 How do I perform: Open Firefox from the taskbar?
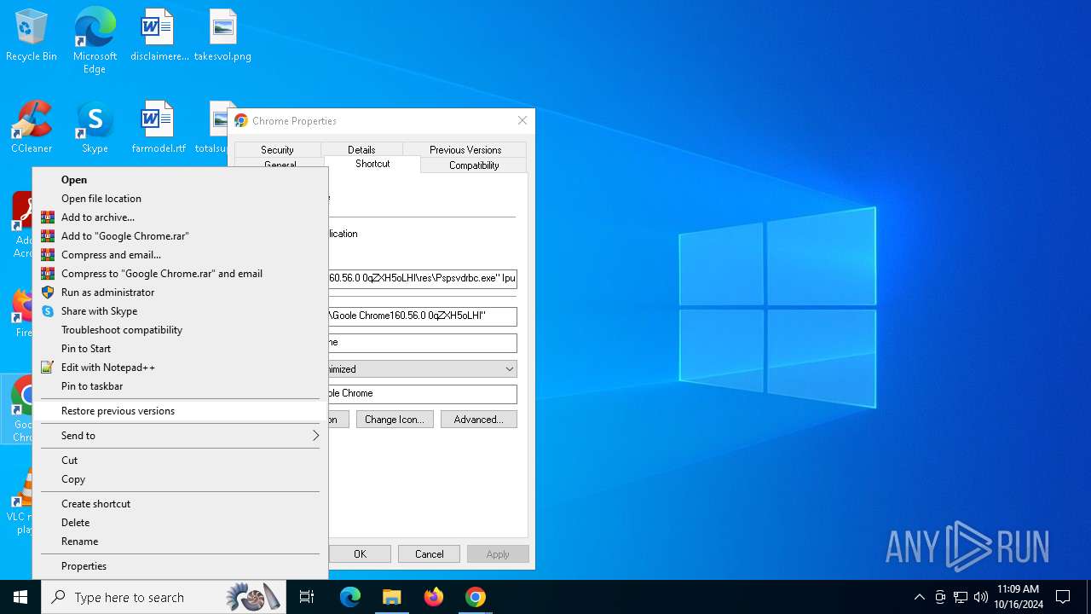tap(434, 597)
